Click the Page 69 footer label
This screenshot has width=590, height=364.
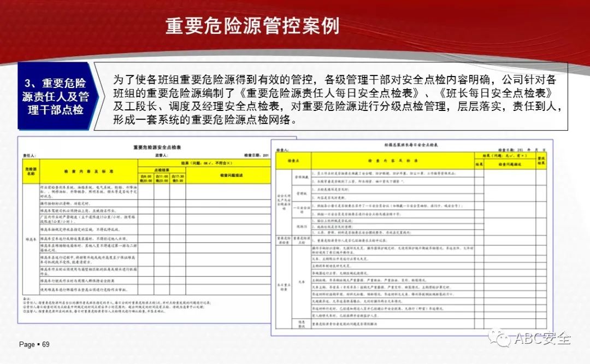click(34, 344)
